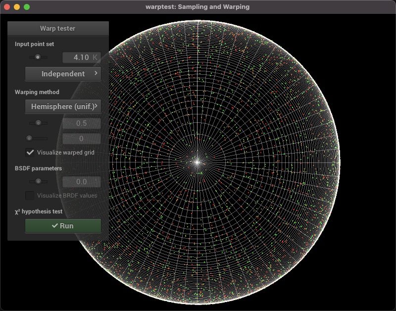Click the slider beside the 0 value
Image resolution: width=396 pixels, height=311 pixels.
[29, 138]
